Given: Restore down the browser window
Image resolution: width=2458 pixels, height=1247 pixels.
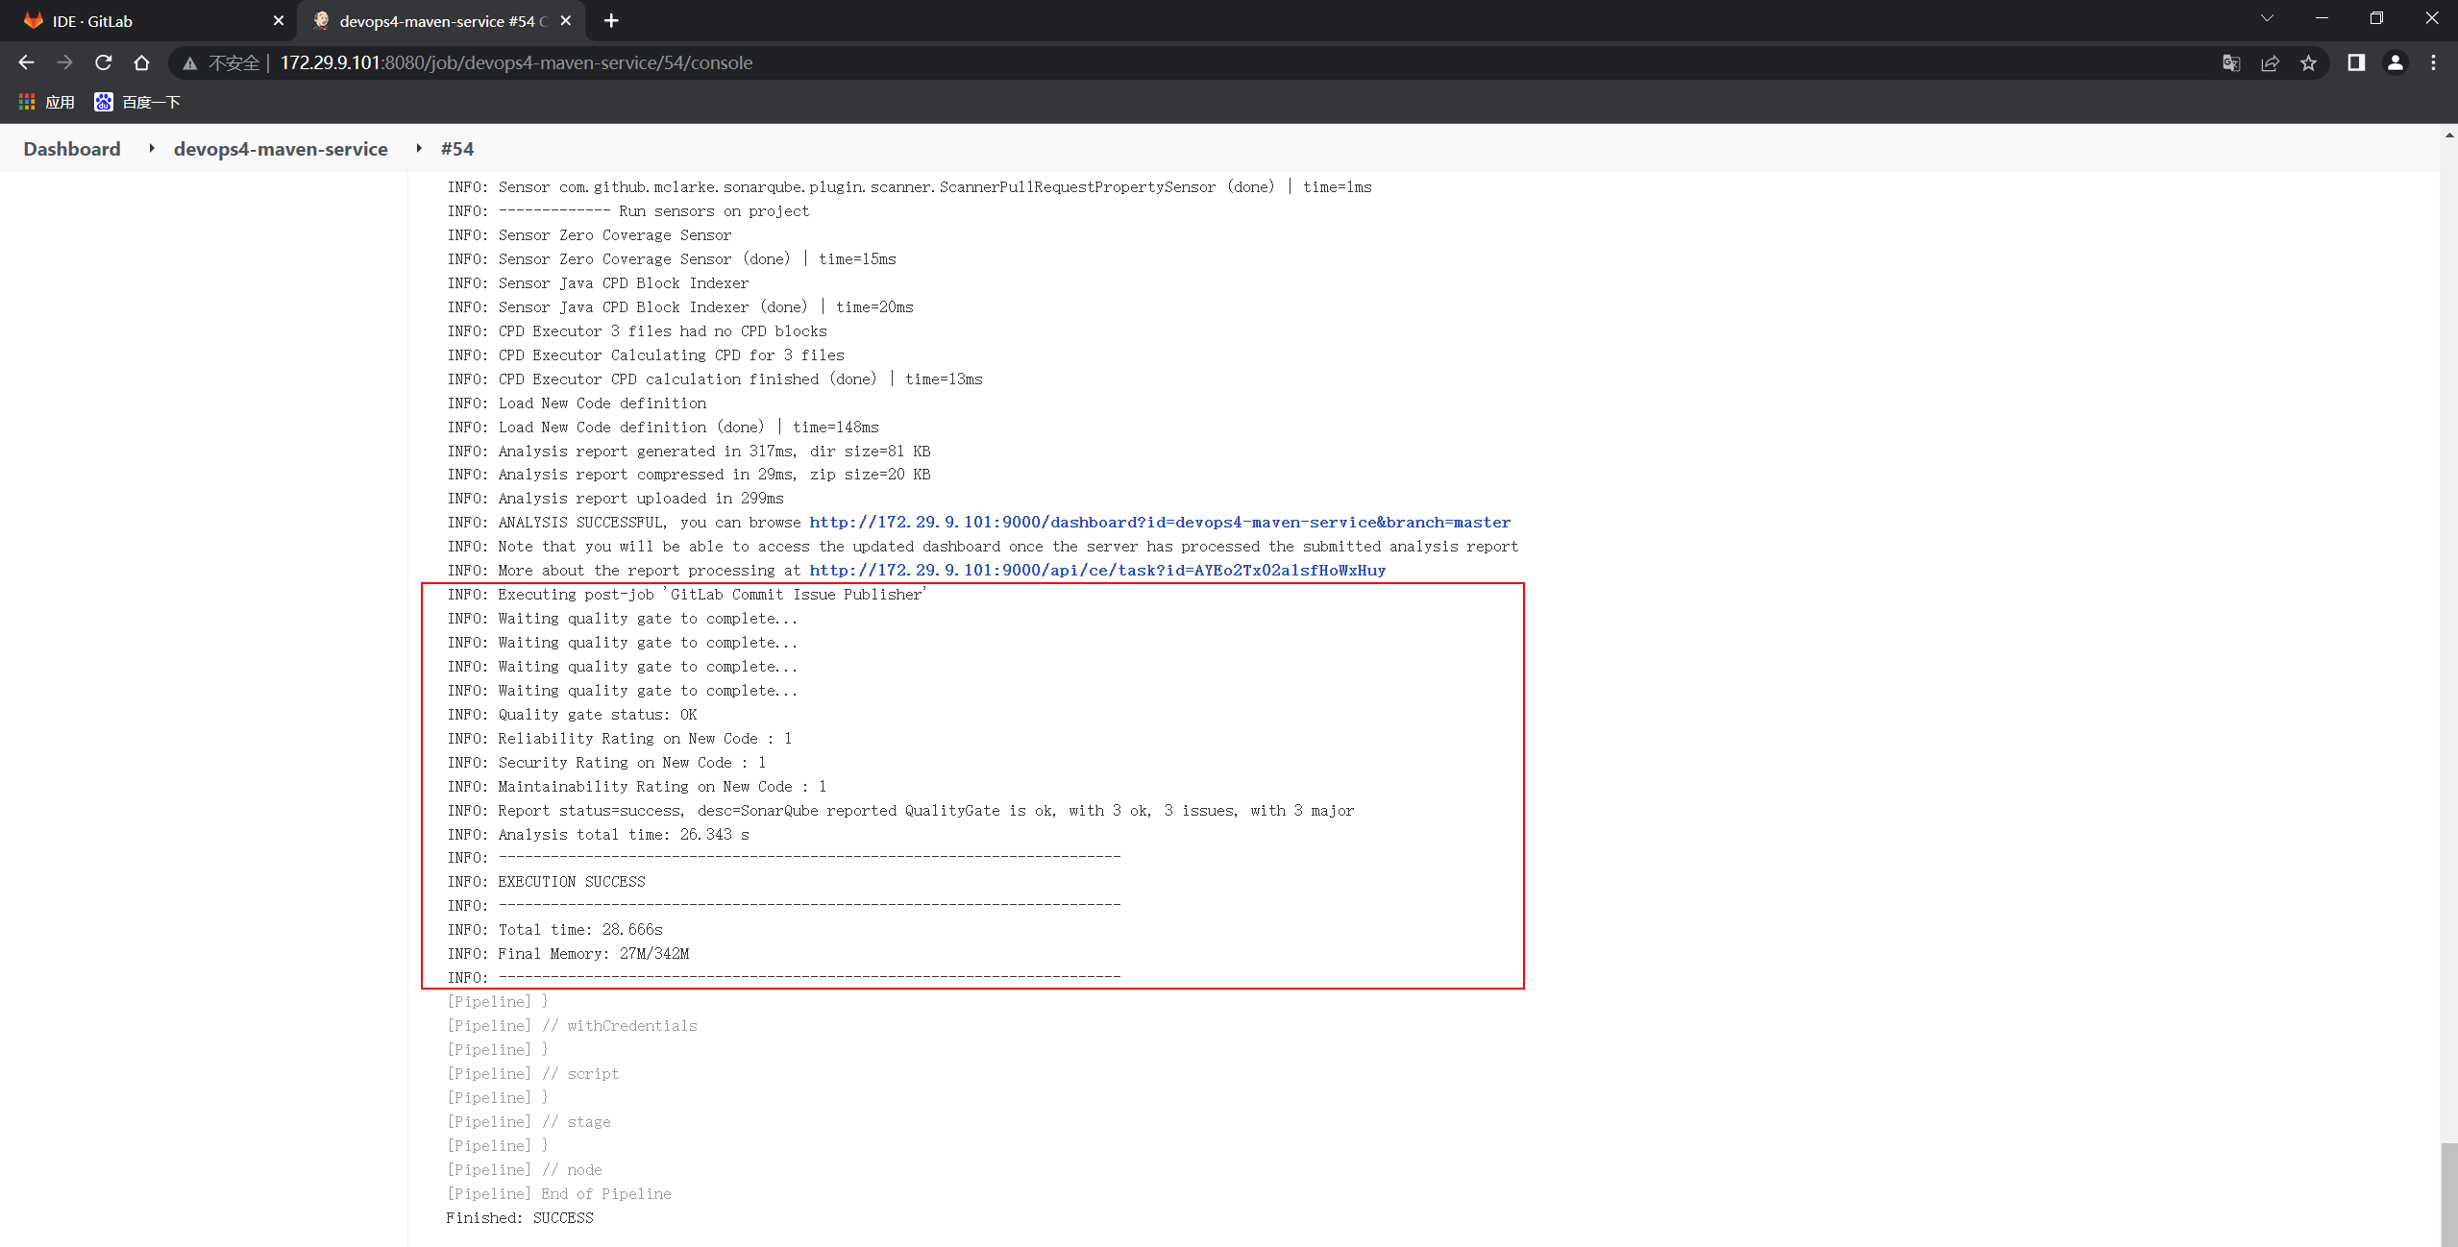Looking at the screenshot, I should [2376, 18].
